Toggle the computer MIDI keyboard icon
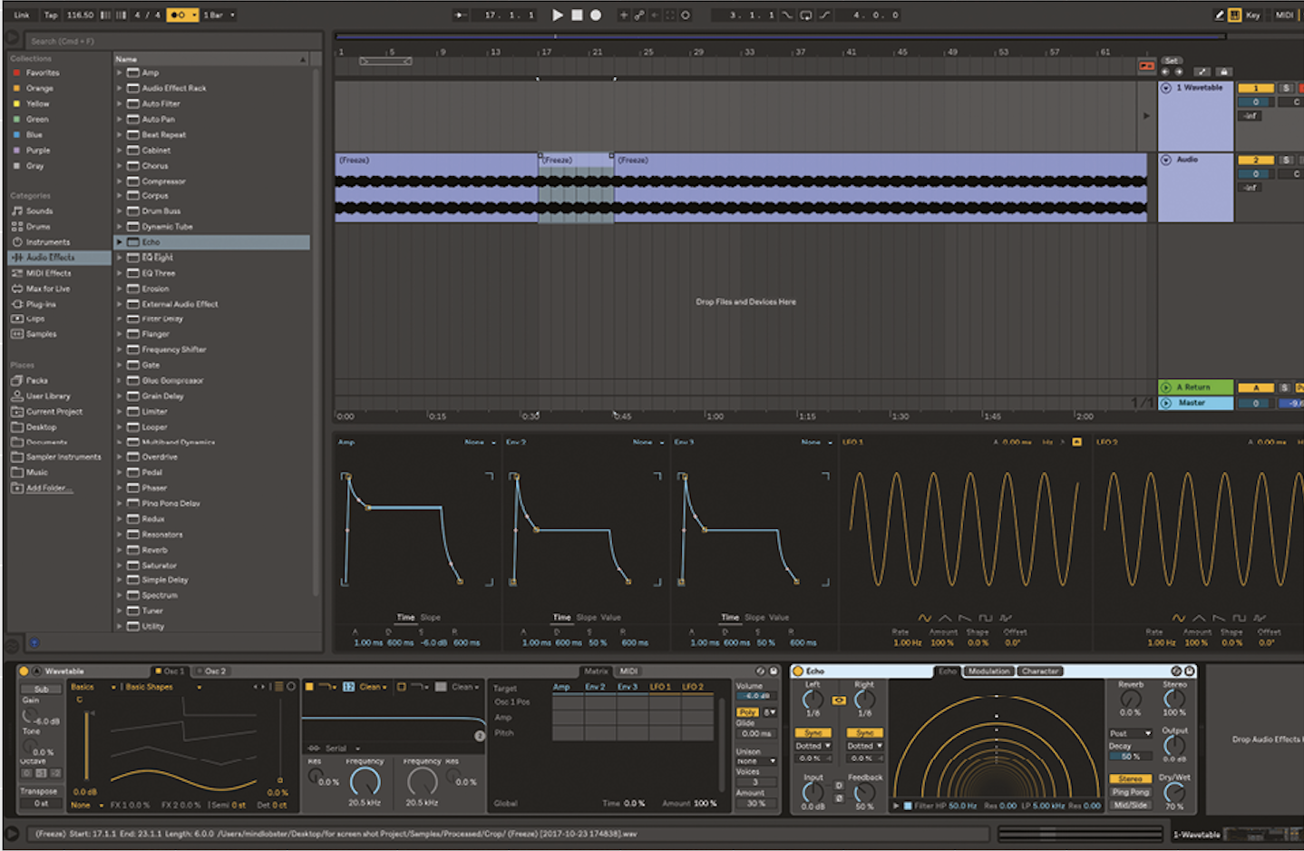 [1235, 15]
